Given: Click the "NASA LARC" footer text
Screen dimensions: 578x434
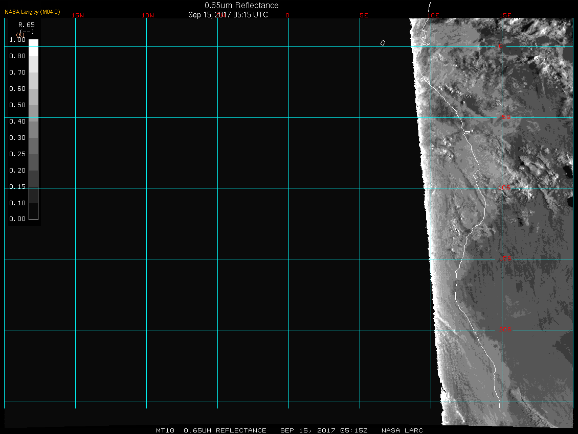Looking at the screenshot, I should coord(402,430).
